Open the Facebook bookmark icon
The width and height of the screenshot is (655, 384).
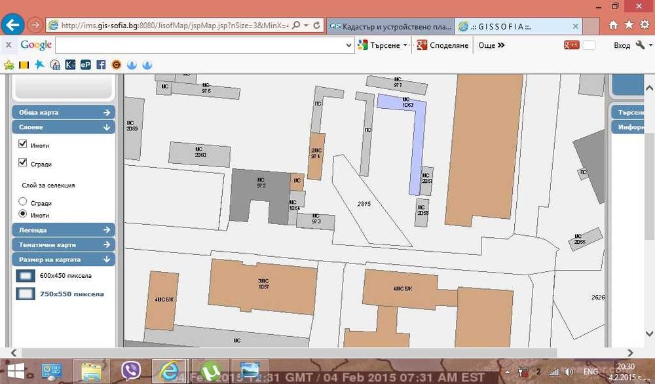[101, 65]
